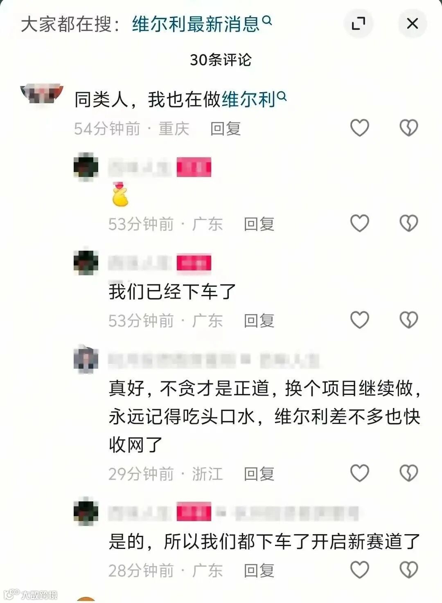Reply to the 28分钟前 广东 comment
This screenshot has height=603, width=442.
tap(259, 571)
